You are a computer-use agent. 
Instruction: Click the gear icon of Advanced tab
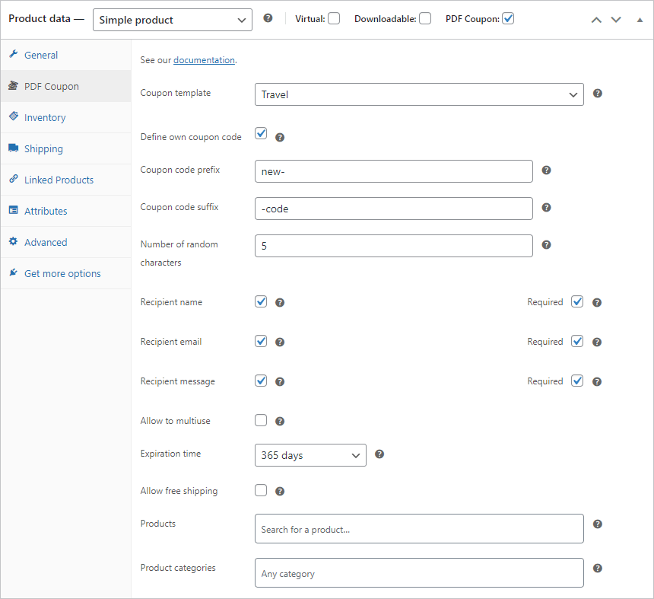point(14,241)
